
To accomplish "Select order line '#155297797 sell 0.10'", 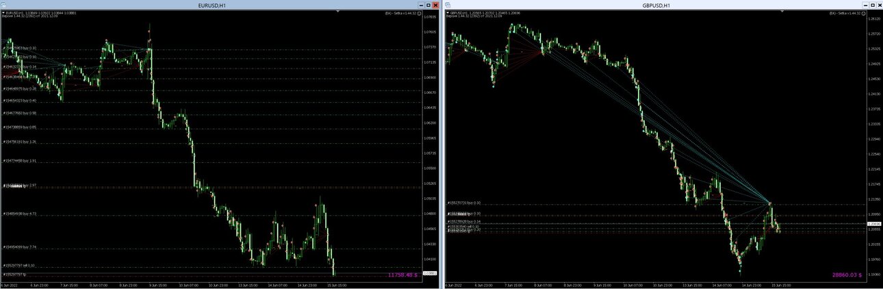I will pos(20,265).
